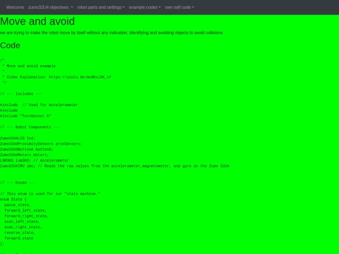Viewport: 339px width, 254px height.
Task: Click the robot description paragraph about avoiding collisions
Action: [111, 33]
